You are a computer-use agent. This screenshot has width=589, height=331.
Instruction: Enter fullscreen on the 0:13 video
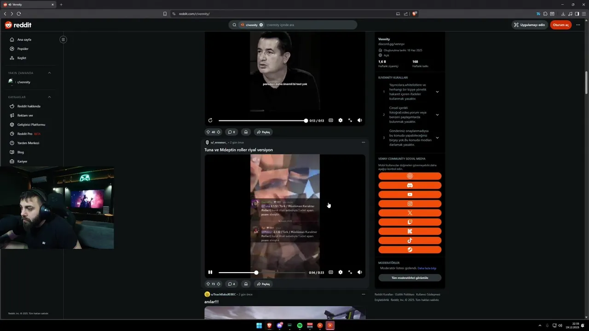350,120
